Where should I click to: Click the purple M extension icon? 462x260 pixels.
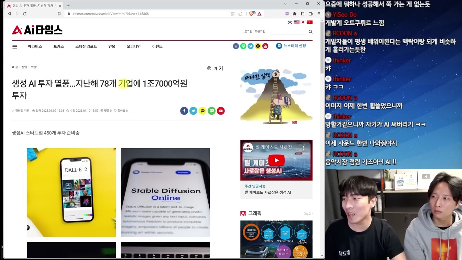pos(287,14)
